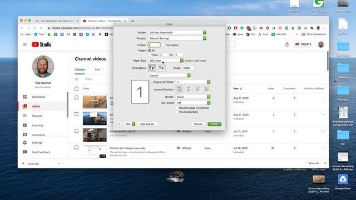Open Playlists in Studio sidebar
This screenshot has width=356, height=200.
coord(37,116)
